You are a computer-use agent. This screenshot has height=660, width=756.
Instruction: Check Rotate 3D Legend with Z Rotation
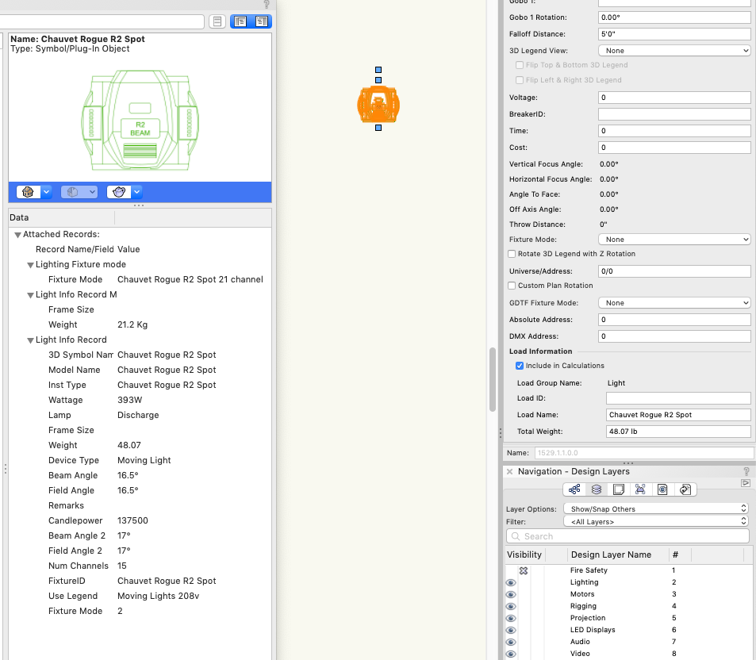511,255
